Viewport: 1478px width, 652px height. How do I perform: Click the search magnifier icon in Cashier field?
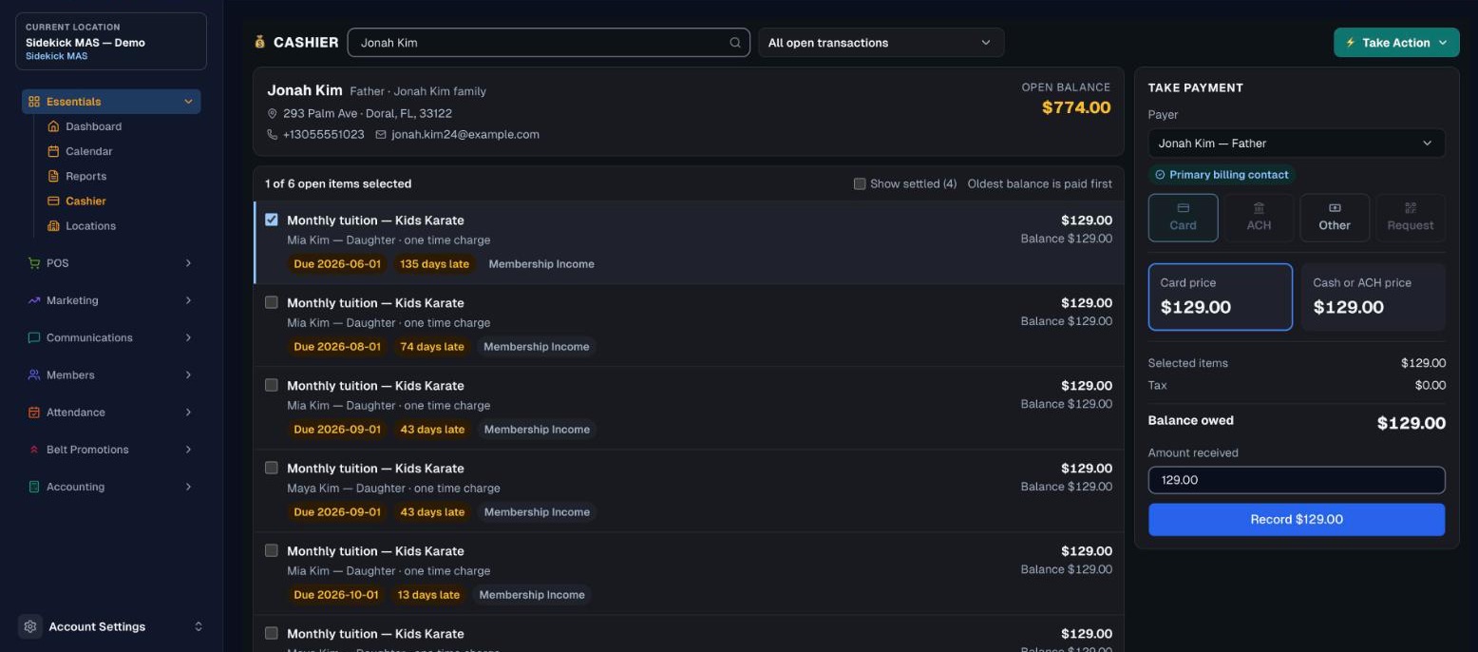735,43
